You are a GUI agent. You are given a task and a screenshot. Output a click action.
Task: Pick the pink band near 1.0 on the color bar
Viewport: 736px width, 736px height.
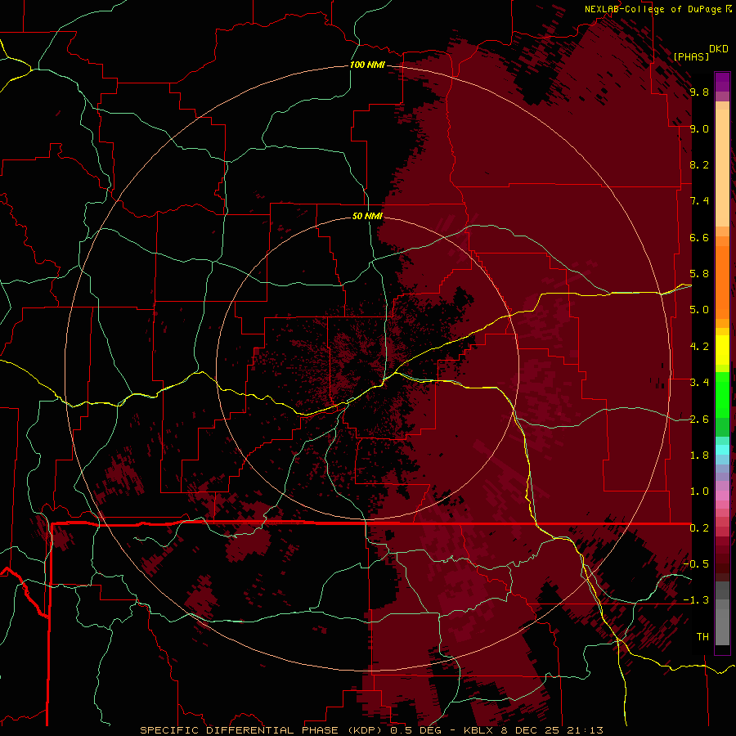pyautogui.click(x=722, y=496)
